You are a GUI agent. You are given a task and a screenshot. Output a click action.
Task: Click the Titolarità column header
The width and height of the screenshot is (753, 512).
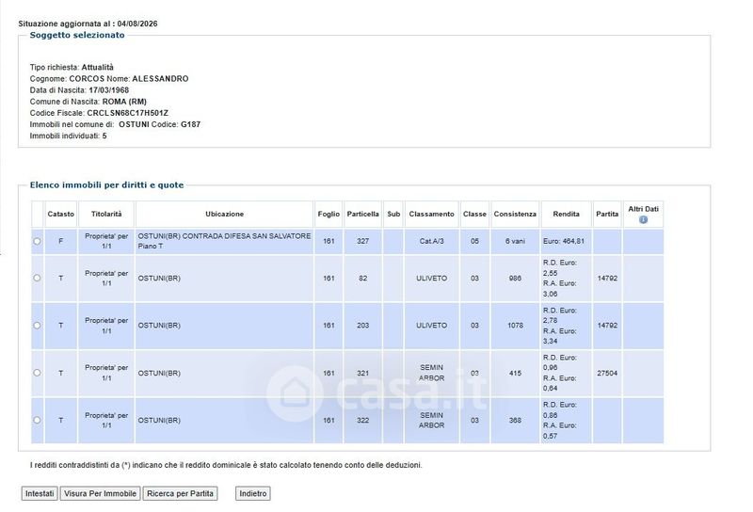click(106, 215)
